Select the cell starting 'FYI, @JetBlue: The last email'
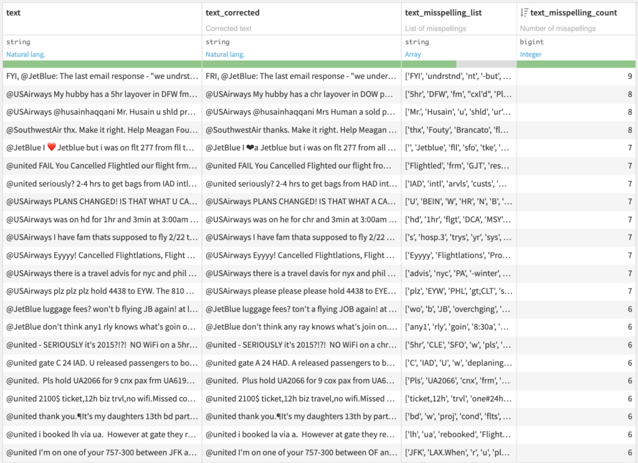 point(102,76)
